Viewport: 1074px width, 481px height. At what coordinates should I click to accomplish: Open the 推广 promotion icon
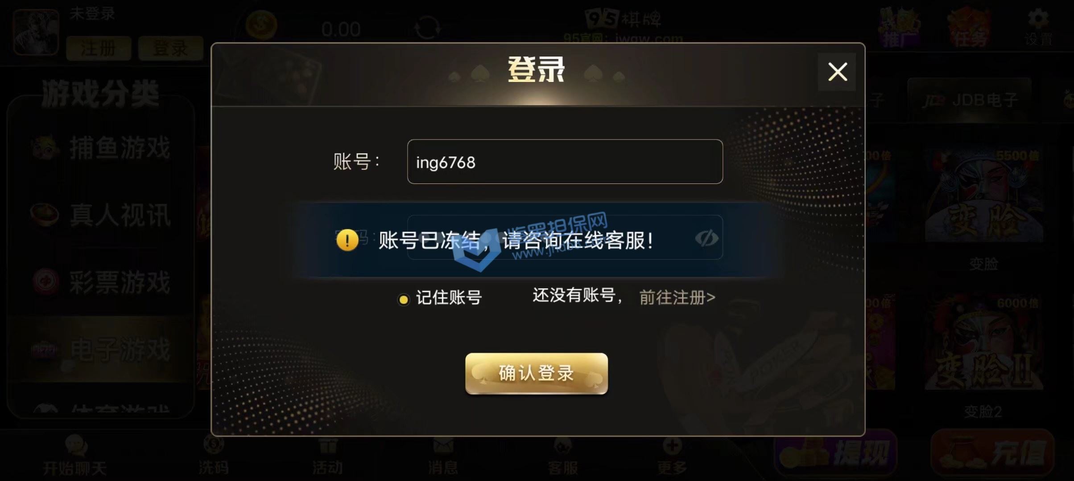pyautogui.click(x=899, y=28)
